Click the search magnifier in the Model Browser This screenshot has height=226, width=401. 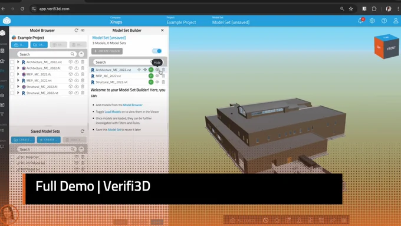pyautogui.click(x=73, y=54)
